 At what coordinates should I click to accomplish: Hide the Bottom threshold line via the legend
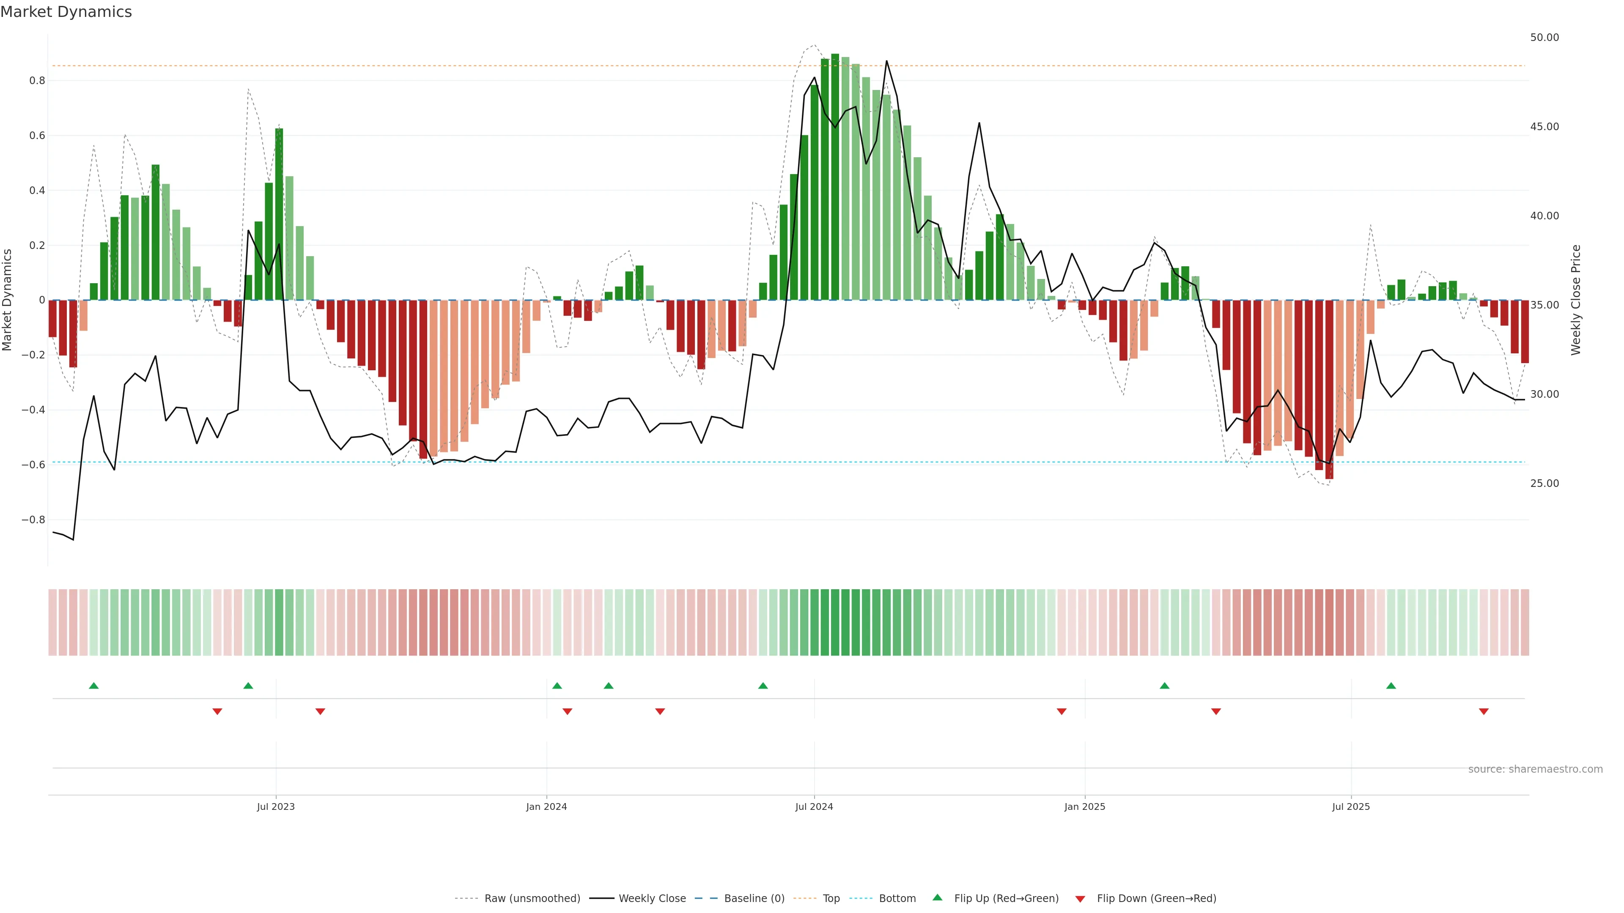click(897, 899)
